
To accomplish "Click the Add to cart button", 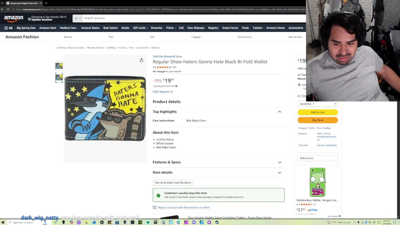I will [x=317, y=112].
